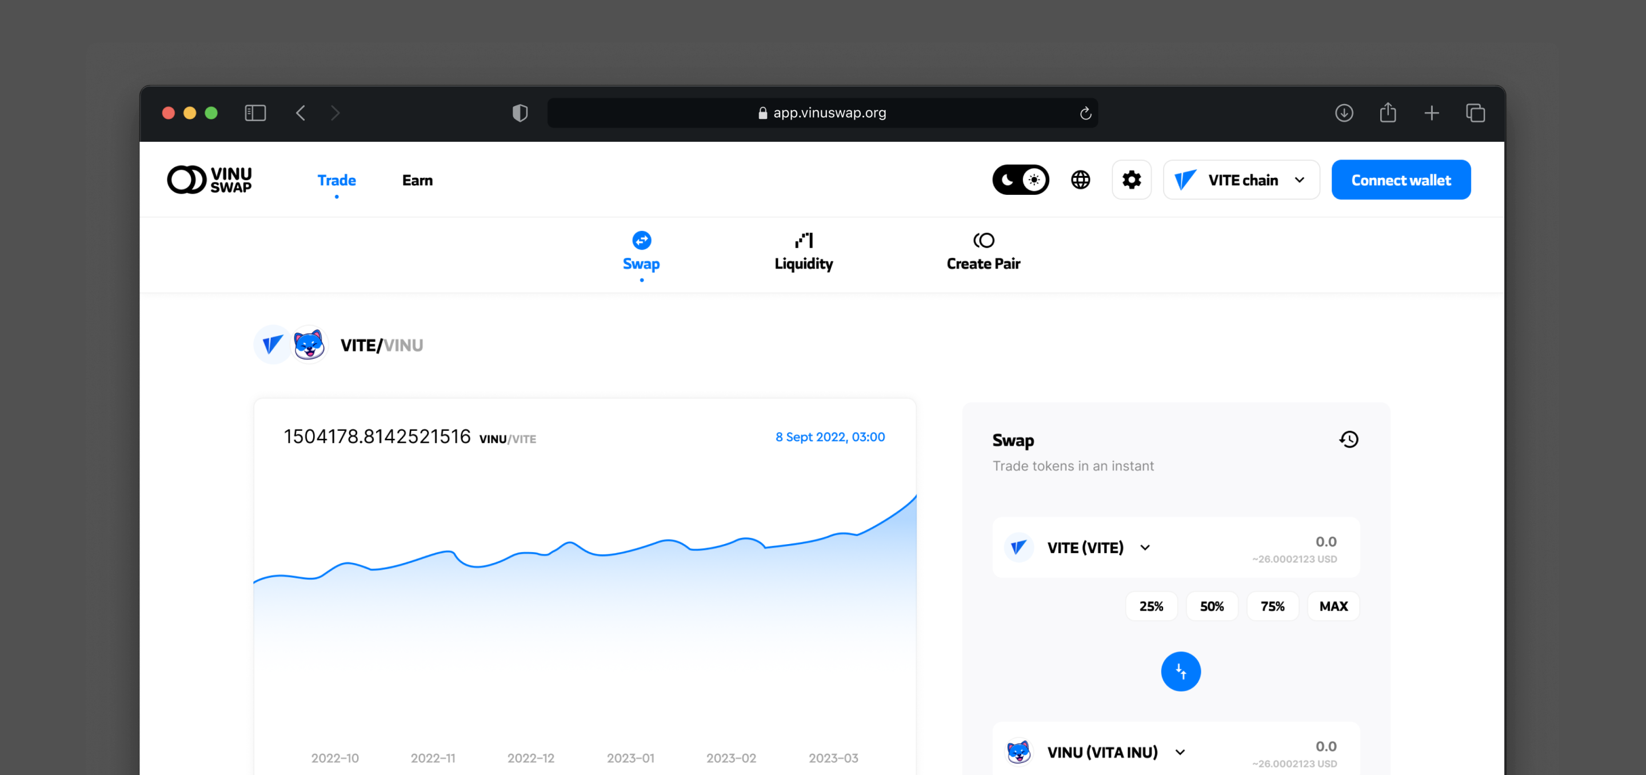
Task: Click the privacy shield icon
Action: click(x=520, y=113)
